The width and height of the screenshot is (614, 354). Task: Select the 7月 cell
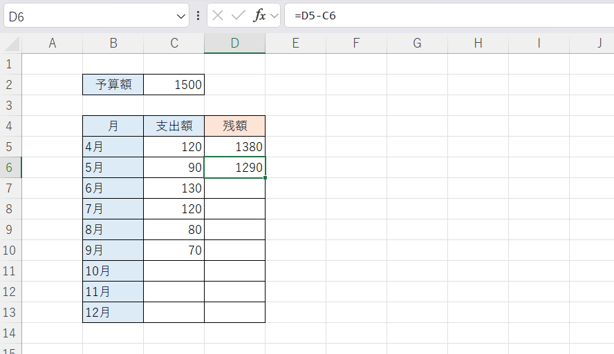click(113, 208)
